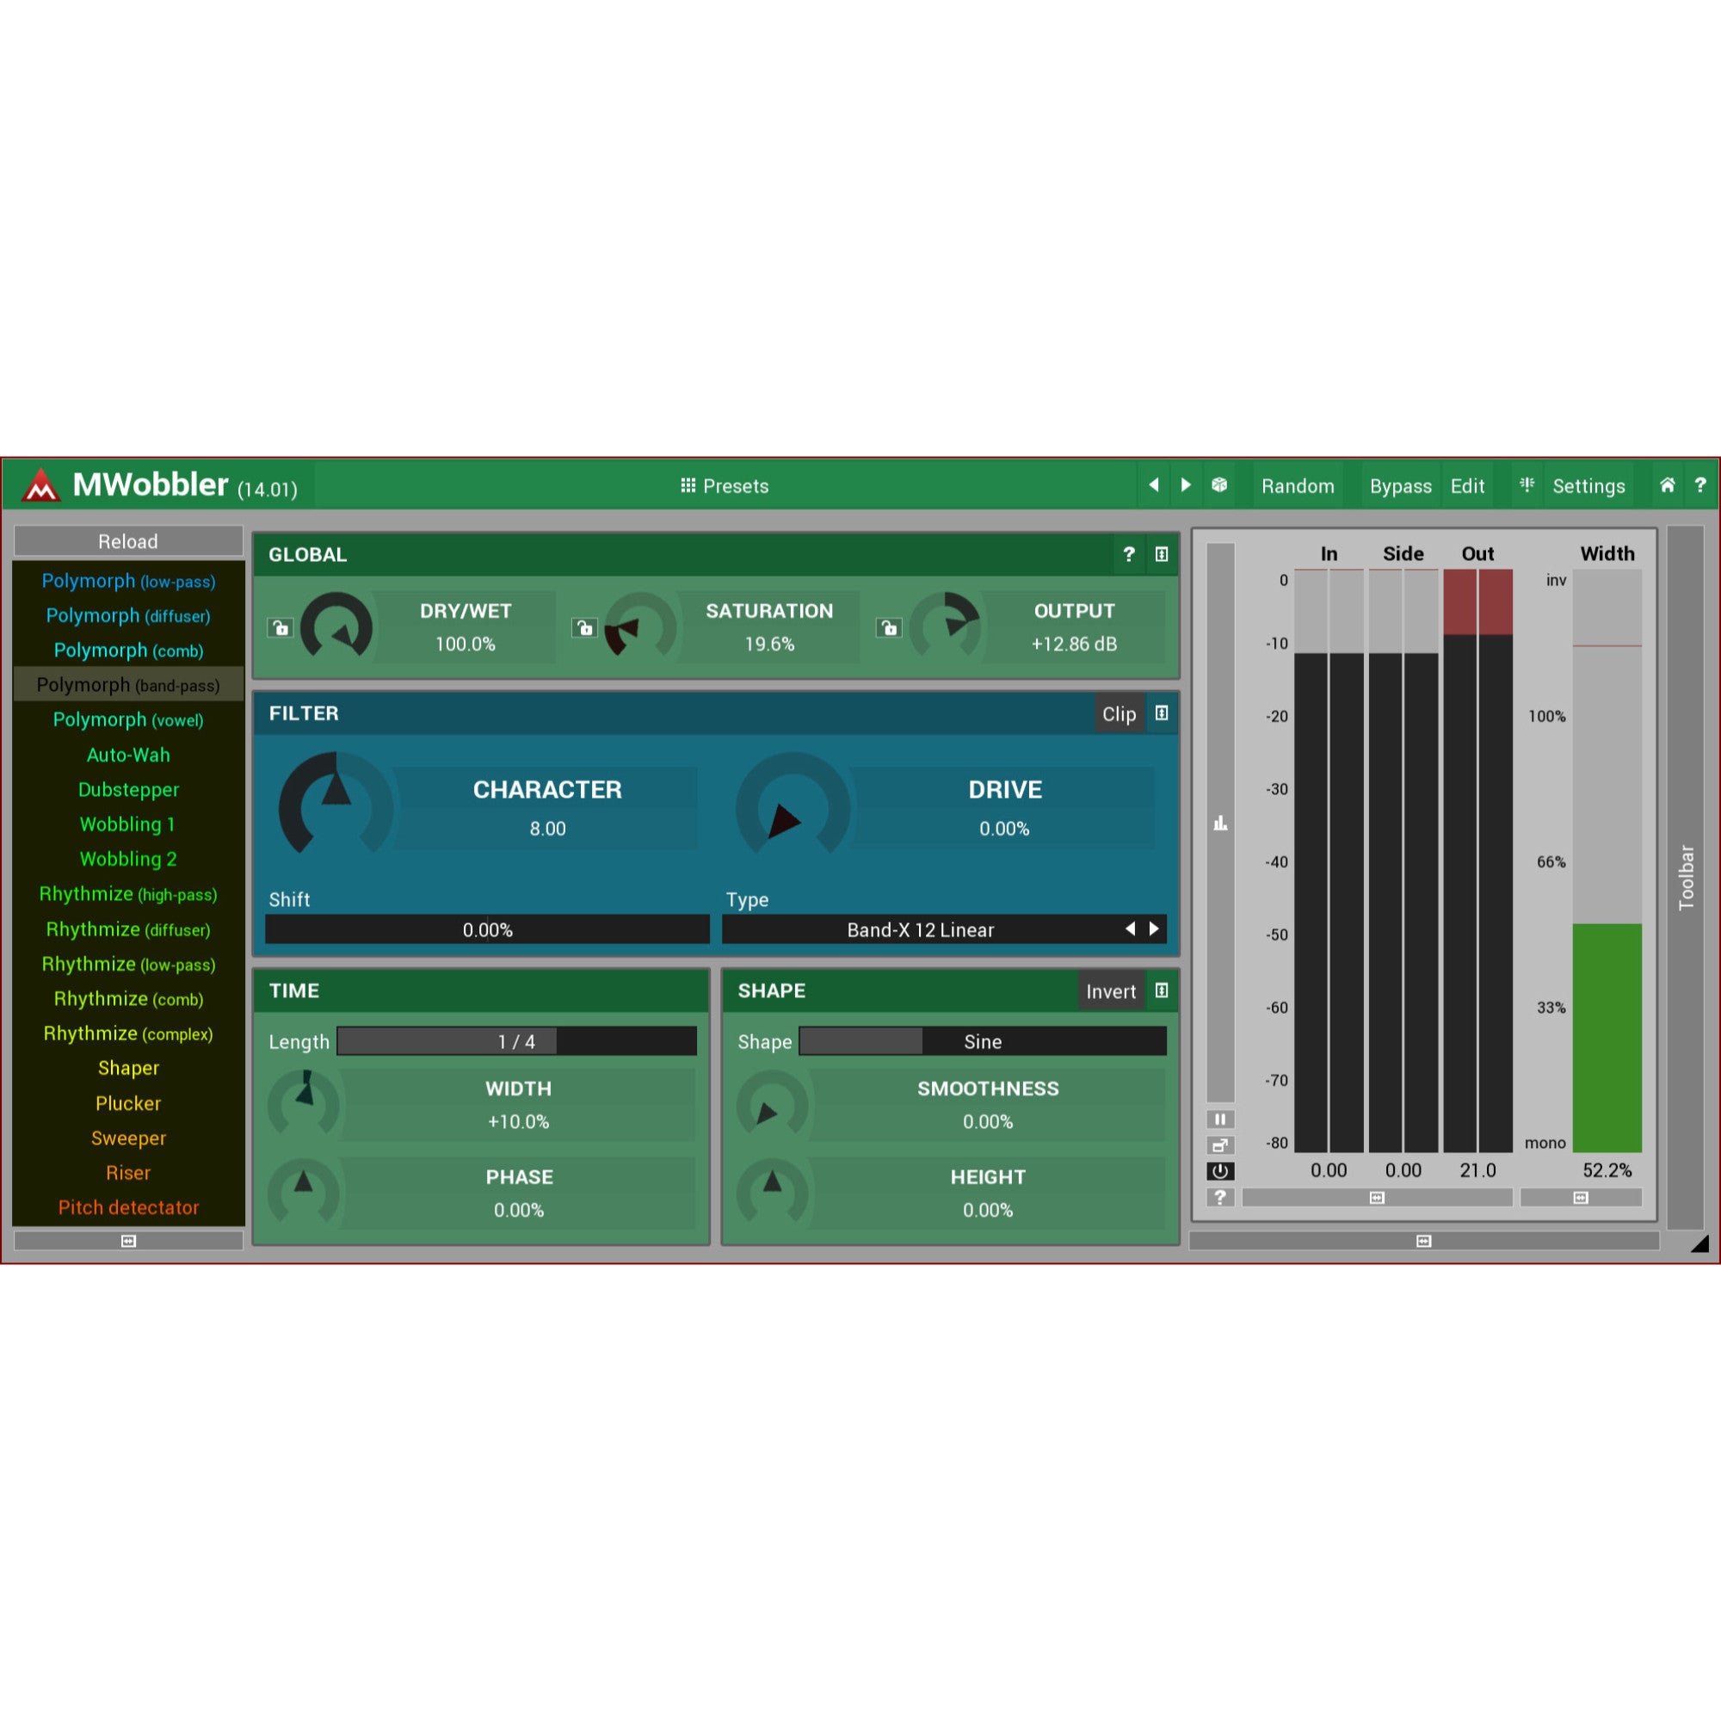Toggle the OUTPUT lock
Viewport: 1721px width, 1721px height.
pos(889,628)
